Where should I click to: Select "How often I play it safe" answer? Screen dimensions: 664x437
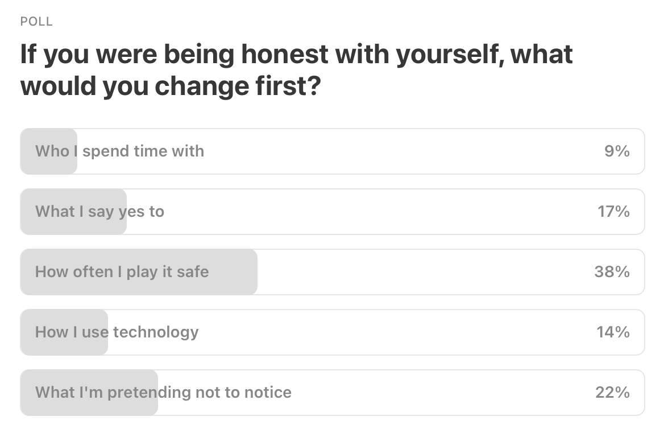[x=333, y=271]
